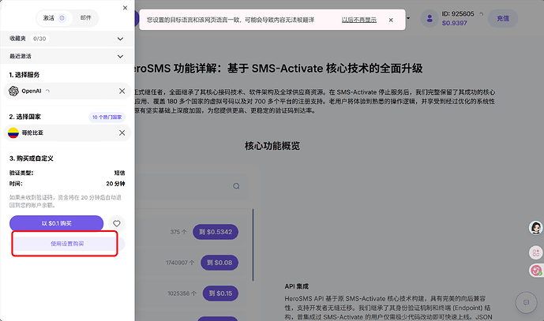The image size is (544, 321).
Task: Dismiss the translation warning banner
Action: click(x=391, y=20)
